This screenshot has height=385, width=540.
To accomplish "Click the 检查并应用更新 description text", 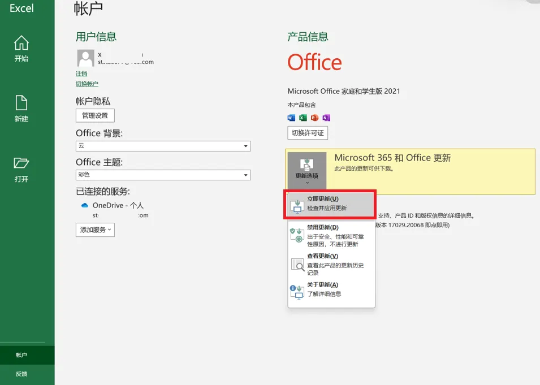I will 327,208.
